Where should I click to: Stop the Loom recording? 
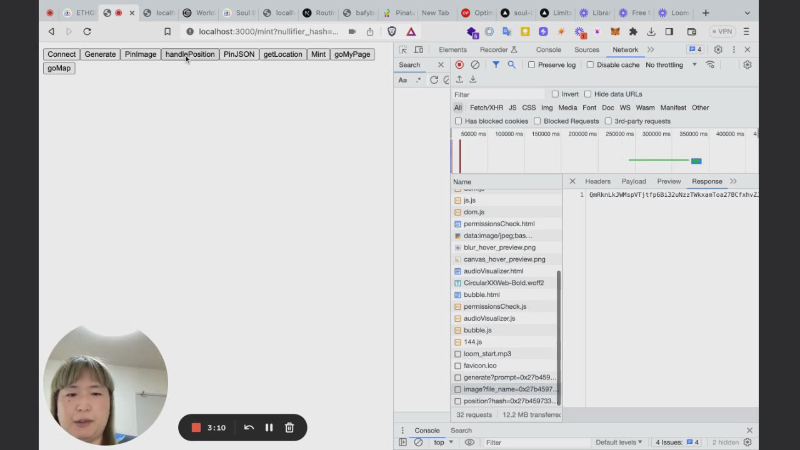(196, 427)
